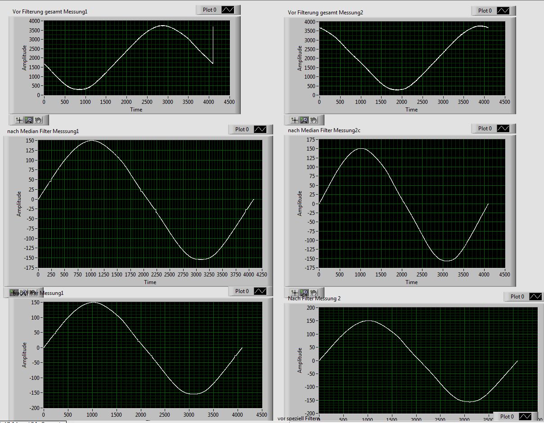Select pan hand tool below Vor Filterung gesamt Messung2 graph
The height and width of the screenshot is (423, 544).
point(314,120)
